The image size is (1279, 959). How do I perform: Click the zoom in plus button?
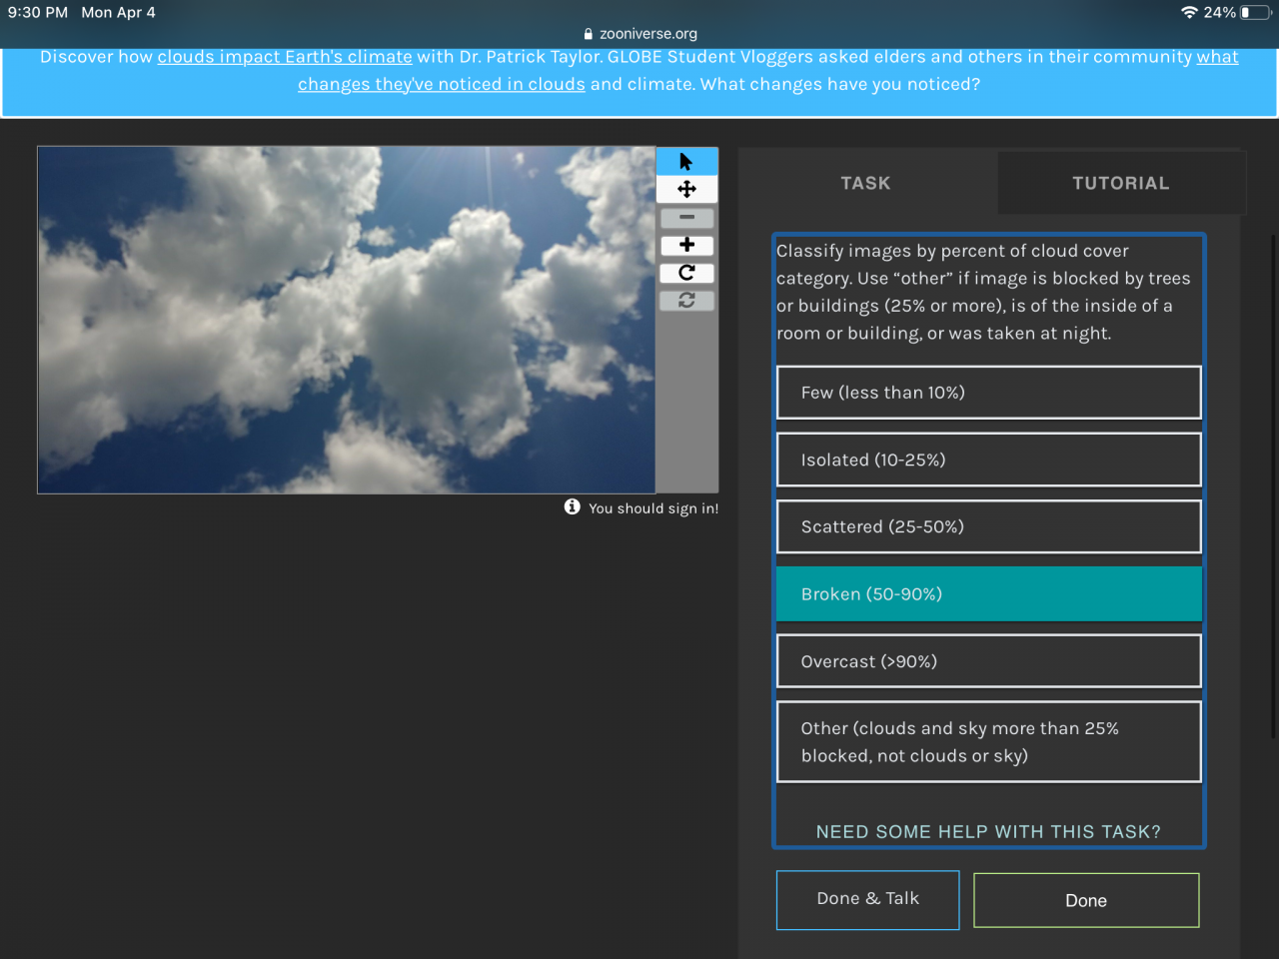(x=686, y=245)
